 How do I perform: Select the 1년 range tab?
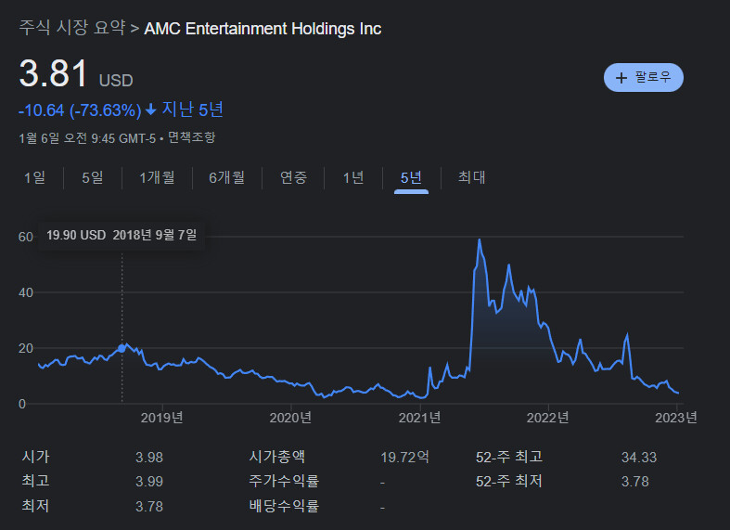click(353, 177)
